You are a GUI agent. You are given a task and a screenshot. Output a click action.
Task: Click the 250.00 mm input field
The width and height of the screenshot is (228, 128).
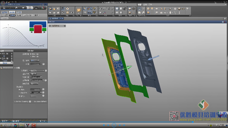[36, 77]
